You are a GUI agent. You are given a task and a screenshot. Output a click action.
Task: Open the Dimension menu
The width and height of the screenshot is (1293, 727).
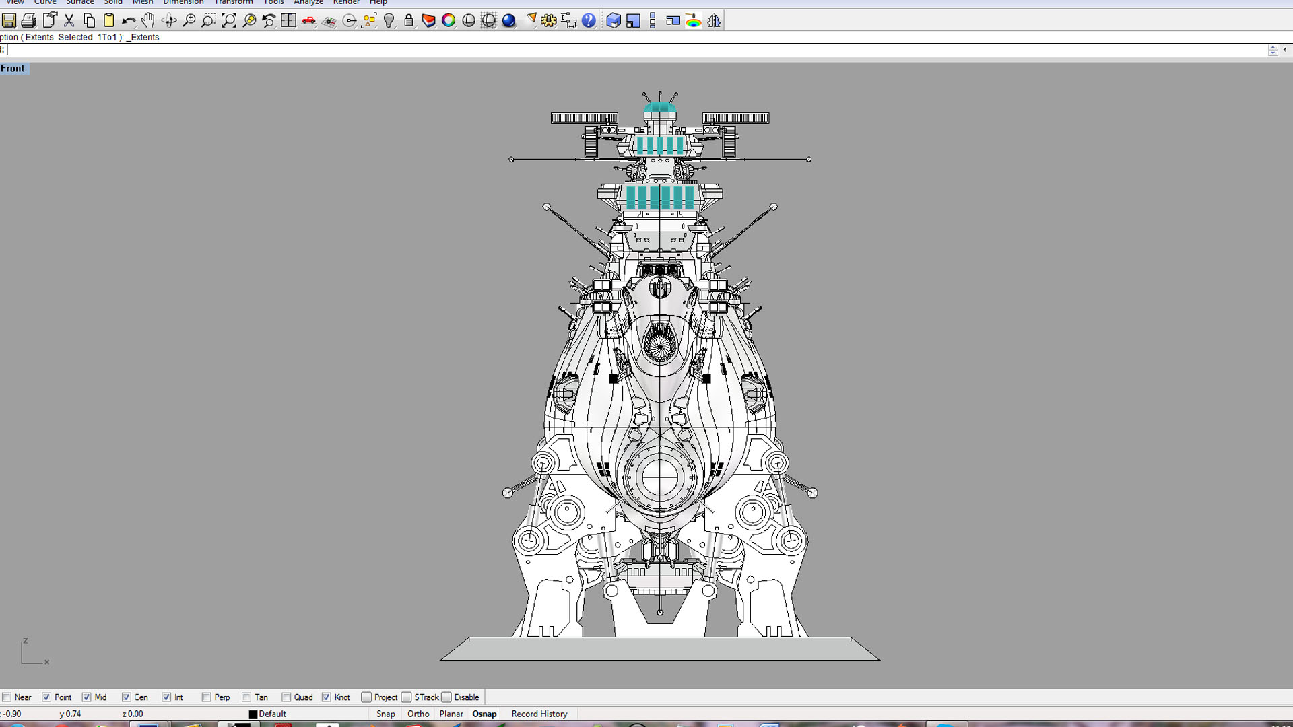[183, 3]
